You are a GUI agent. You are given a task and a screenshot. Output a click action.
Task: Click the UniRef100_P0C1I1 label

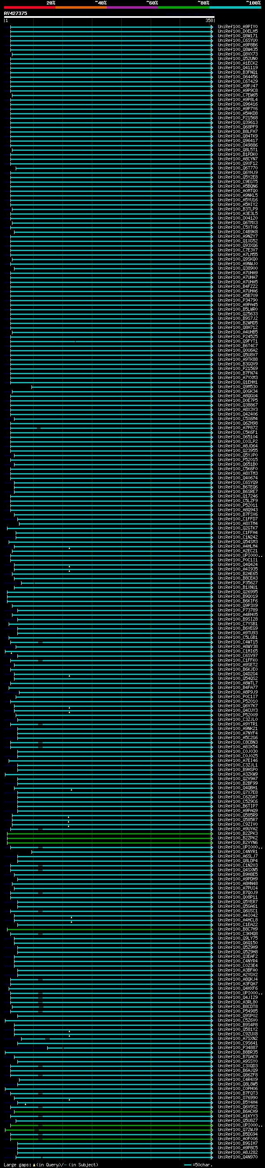[x=238, y=560]
